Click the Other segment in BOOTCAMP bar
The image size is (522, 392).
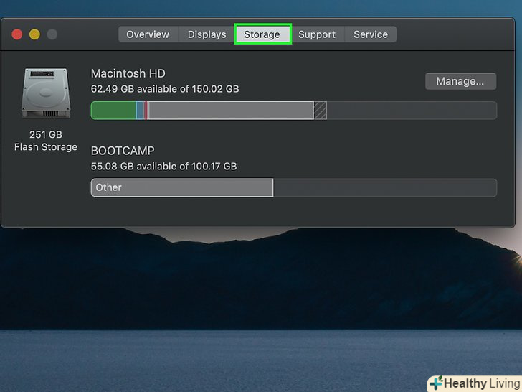pos(182,187)
